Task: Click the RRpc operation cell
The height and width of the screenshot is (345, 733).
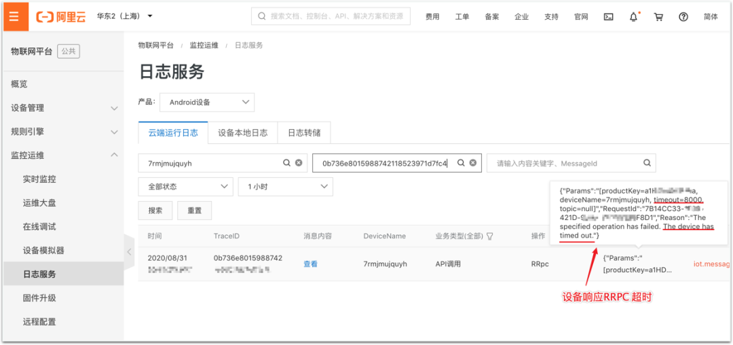Action: coord(540,264)
